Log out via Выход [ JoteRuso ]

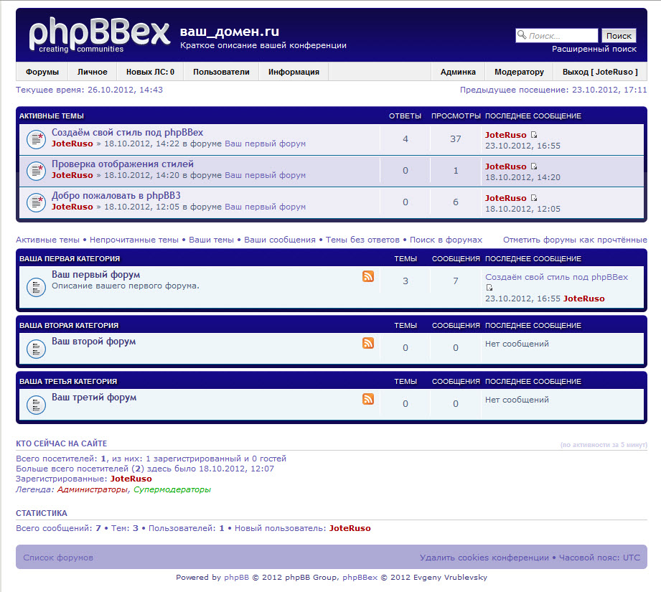[600, 72]
